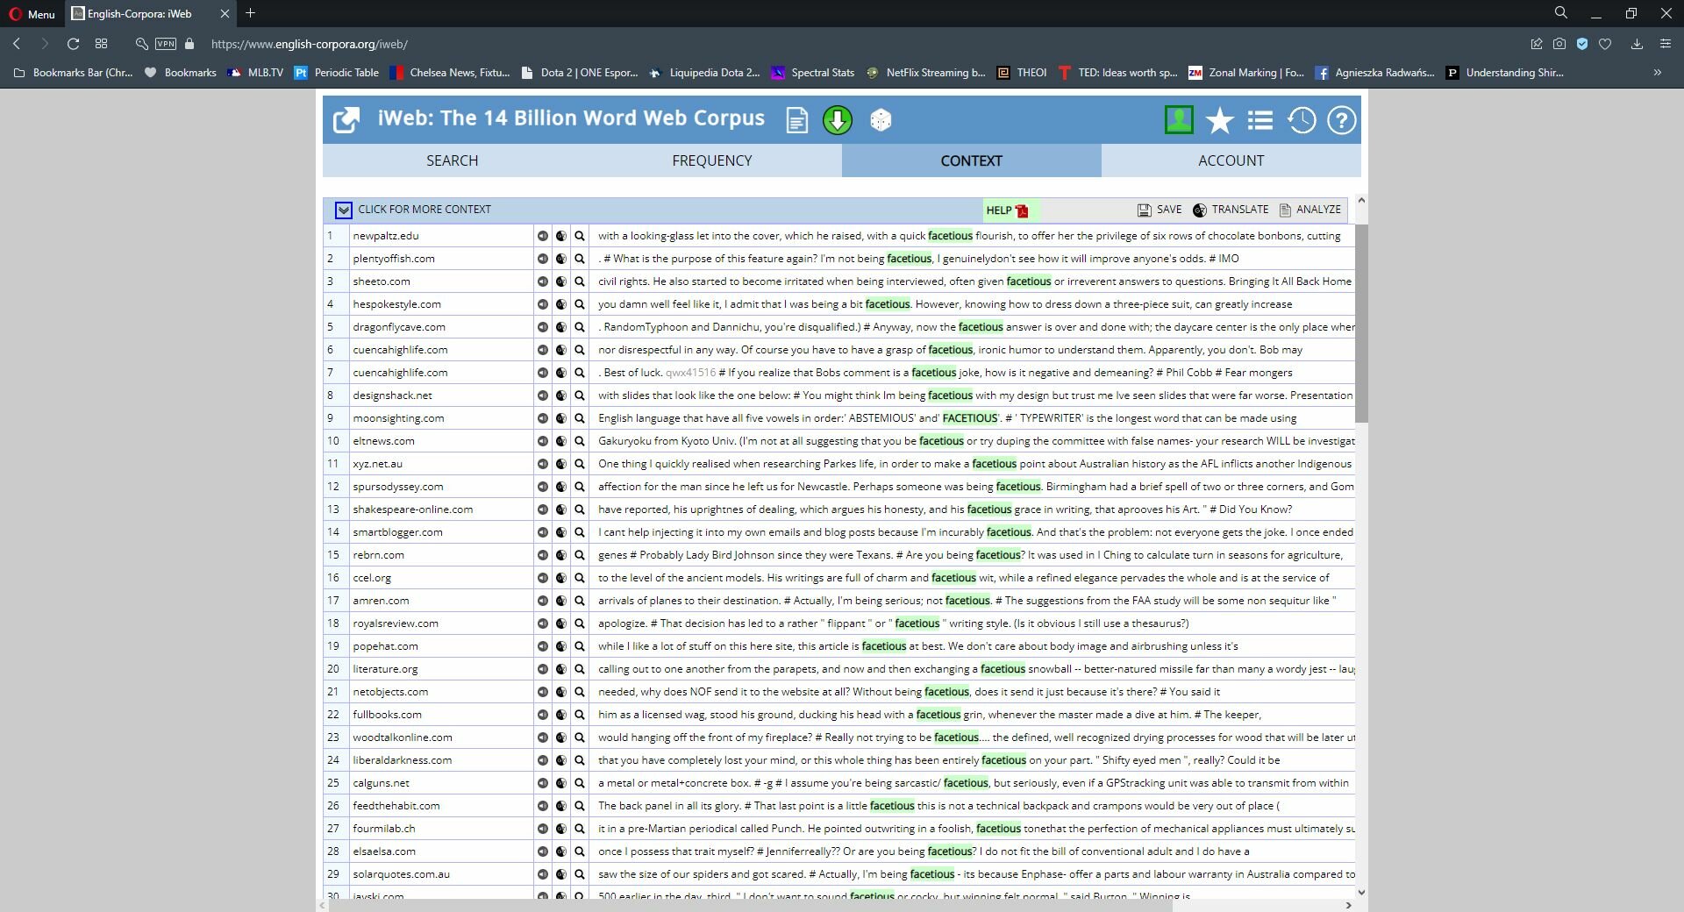Click translate globe on eltnews.com row

coord(561,441)
